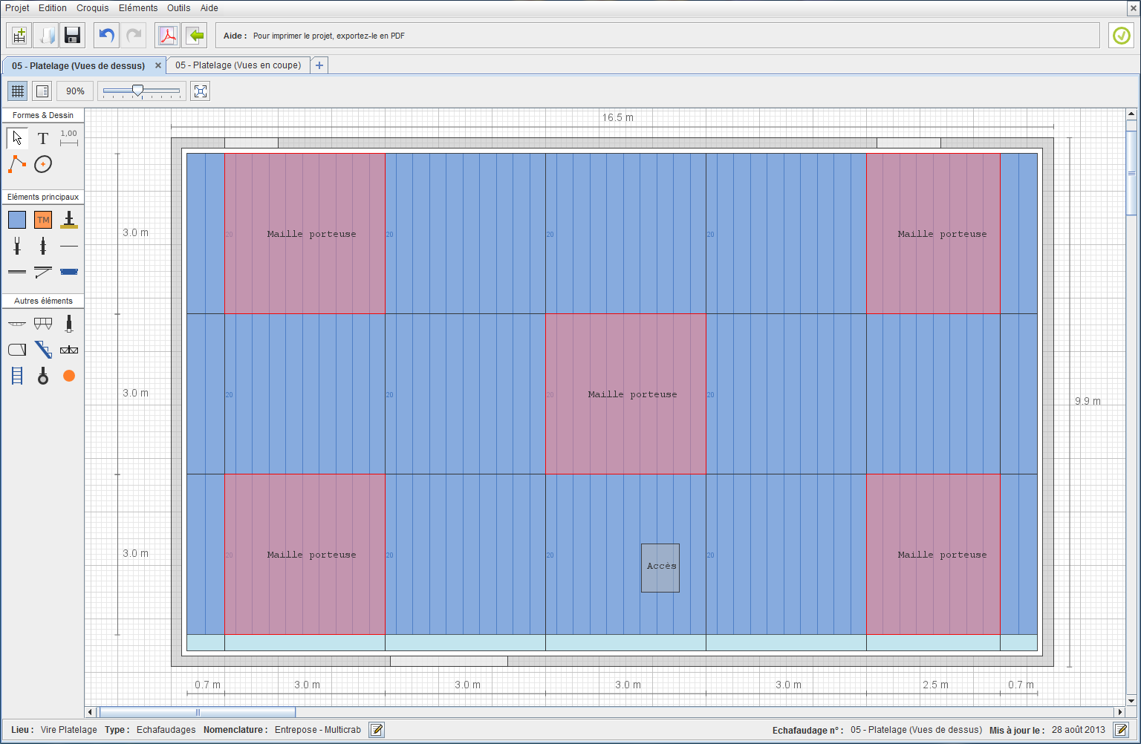
Task: Click the fit-to-screen zoom icon
Action: point(201,91)
